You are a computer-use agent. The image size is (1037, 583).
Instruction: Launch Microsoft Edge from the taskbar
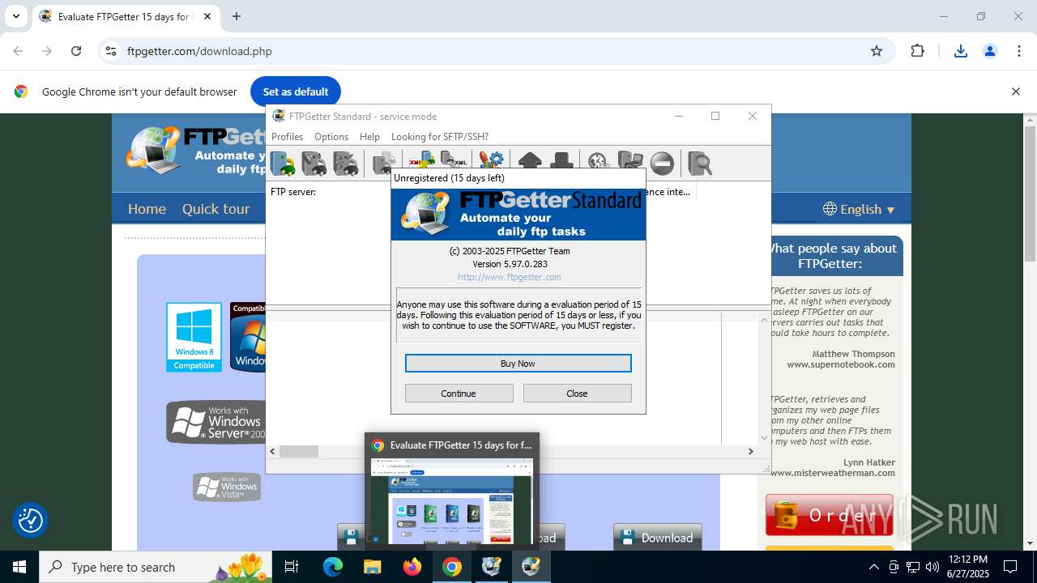point(333,567)
